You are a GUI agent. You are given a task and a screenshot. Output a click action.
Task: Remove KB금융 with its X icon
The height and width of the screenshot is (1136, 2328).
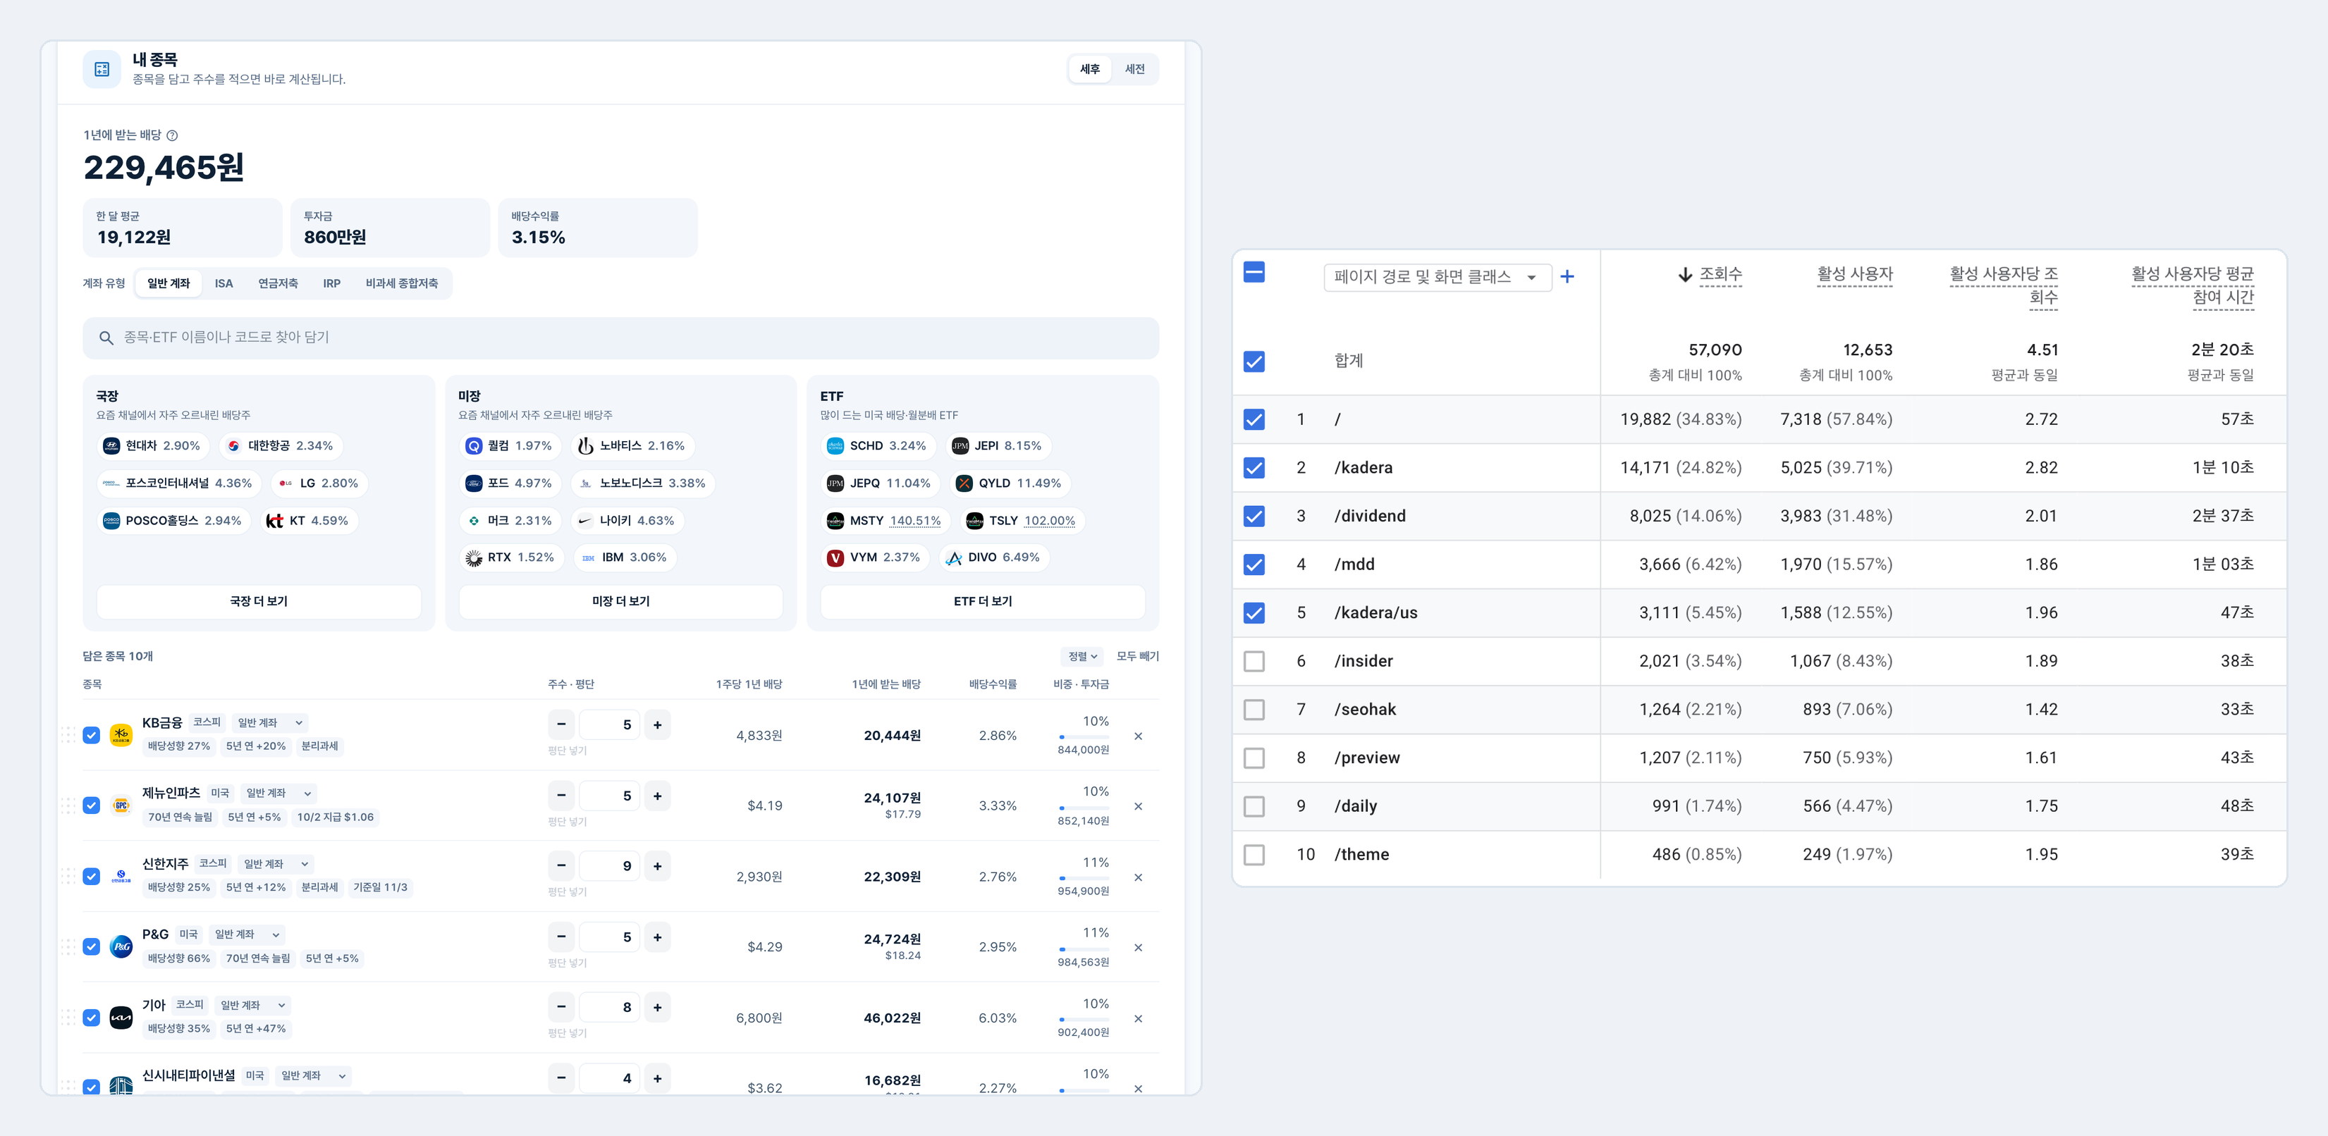[x=1138, y=736]
